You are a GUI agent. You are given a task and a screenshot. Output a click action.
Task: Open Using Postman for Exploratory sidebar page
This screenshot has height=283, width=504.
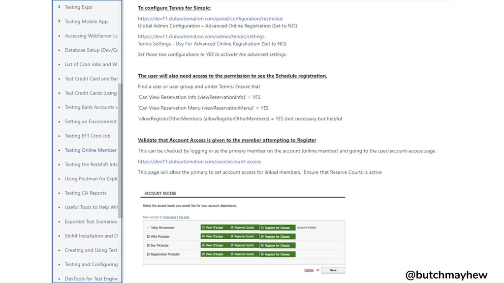pos(91,178)
